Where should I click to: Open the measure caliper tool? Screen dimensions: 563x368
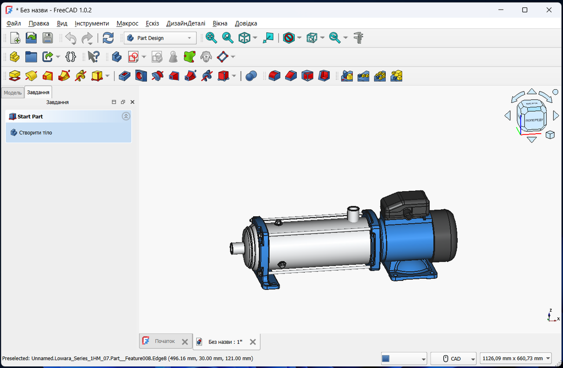359,38
